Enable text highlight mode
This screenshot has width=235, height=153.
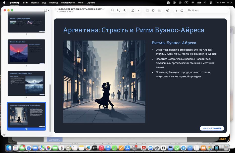coord(133,10)
